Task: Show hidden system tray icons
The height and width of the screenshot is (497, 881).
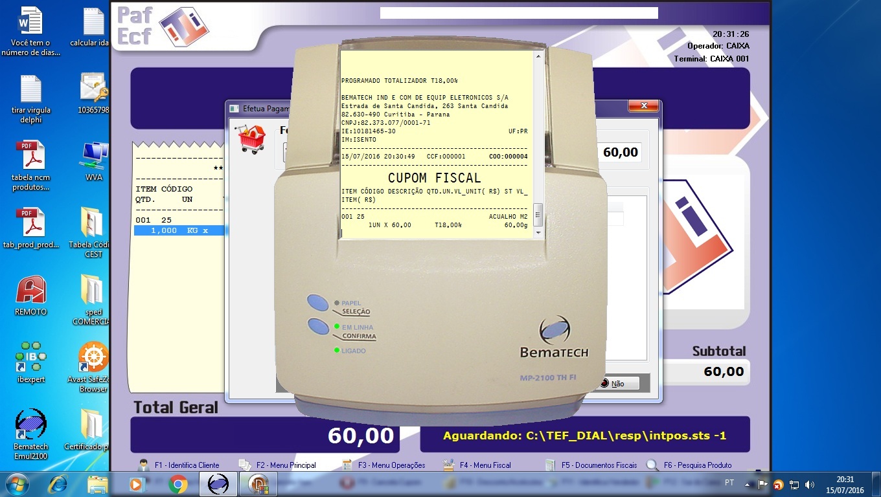Action: 747,484
